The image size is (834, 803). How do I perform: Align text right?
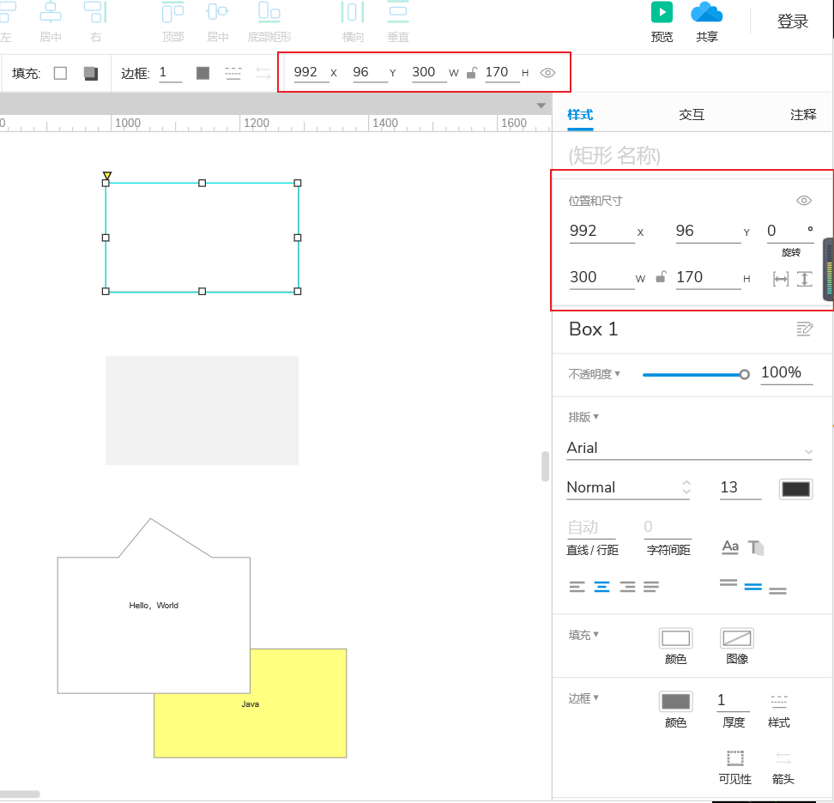627,587
